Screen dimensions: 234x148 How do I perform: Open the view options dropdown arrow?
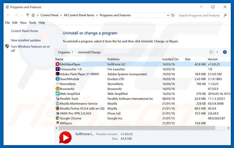click(217, 52)
